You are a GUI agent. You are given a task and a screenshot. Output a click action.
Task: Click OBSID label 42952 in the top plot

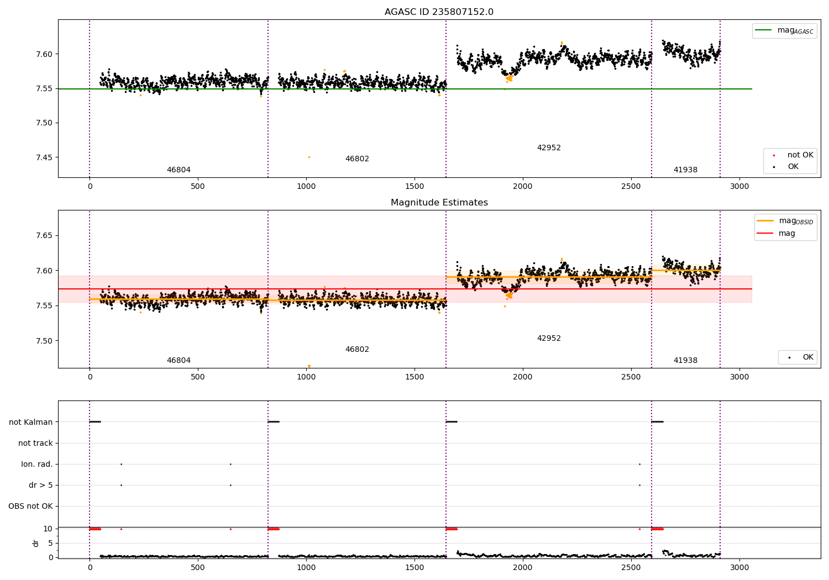pyautogui.click(x=549, y=148)
